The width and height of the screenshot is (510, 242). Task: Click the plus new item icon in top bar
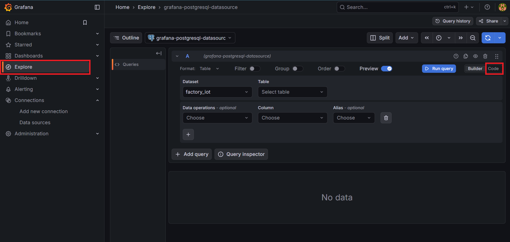click(469, 7)
